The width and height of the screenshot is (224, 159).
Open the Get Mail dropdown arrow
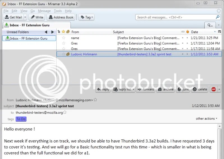click(x=25, y=17)
